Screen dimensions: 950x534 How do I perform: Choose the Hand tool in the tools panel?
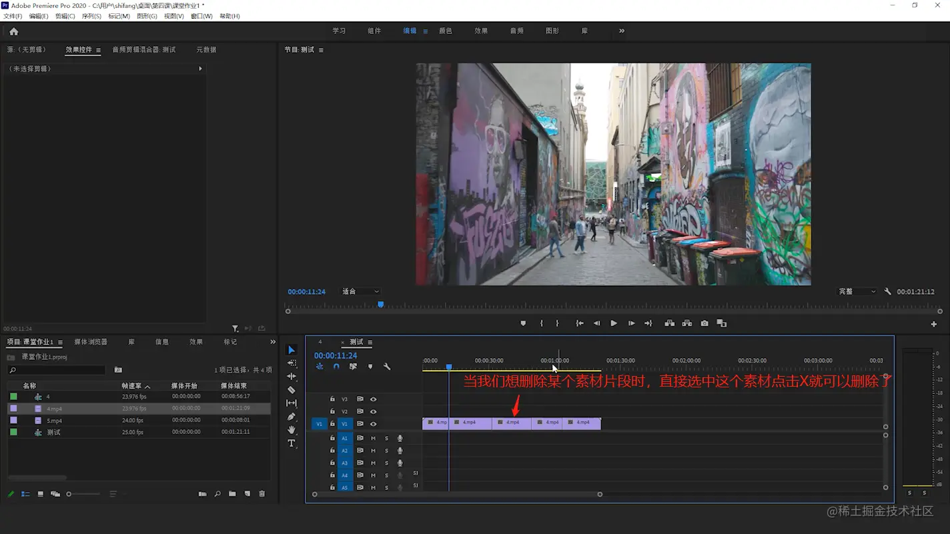(x=292, y=430)
